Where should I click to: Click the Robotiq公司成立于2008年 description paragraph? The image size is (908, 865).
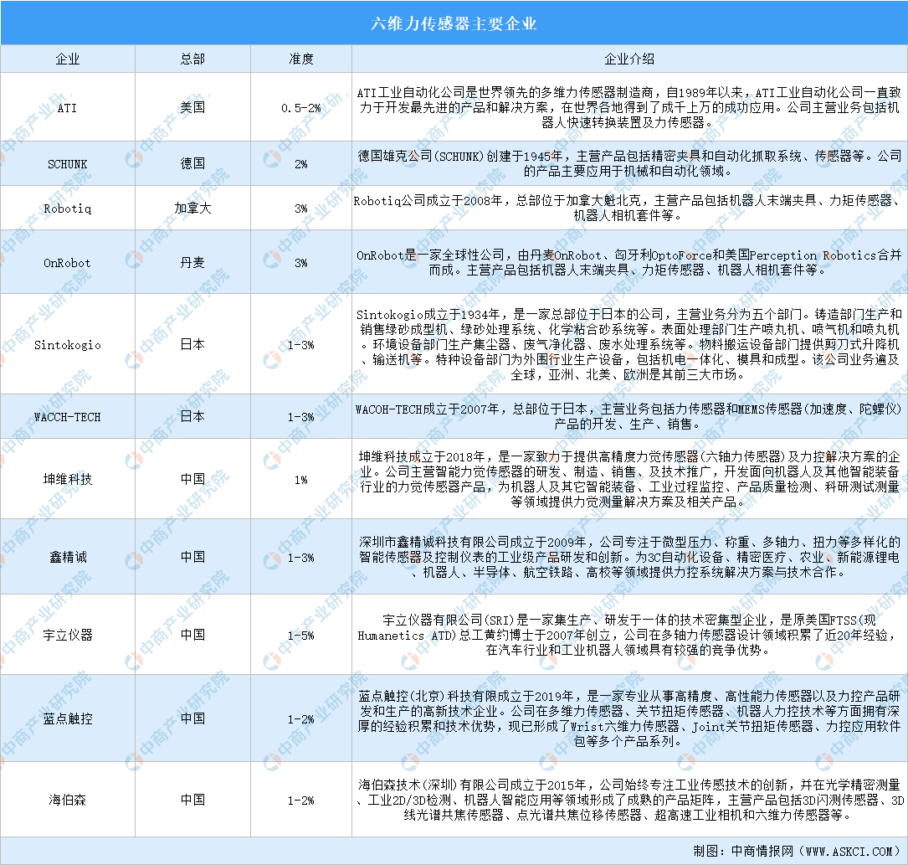click(628, 208)
